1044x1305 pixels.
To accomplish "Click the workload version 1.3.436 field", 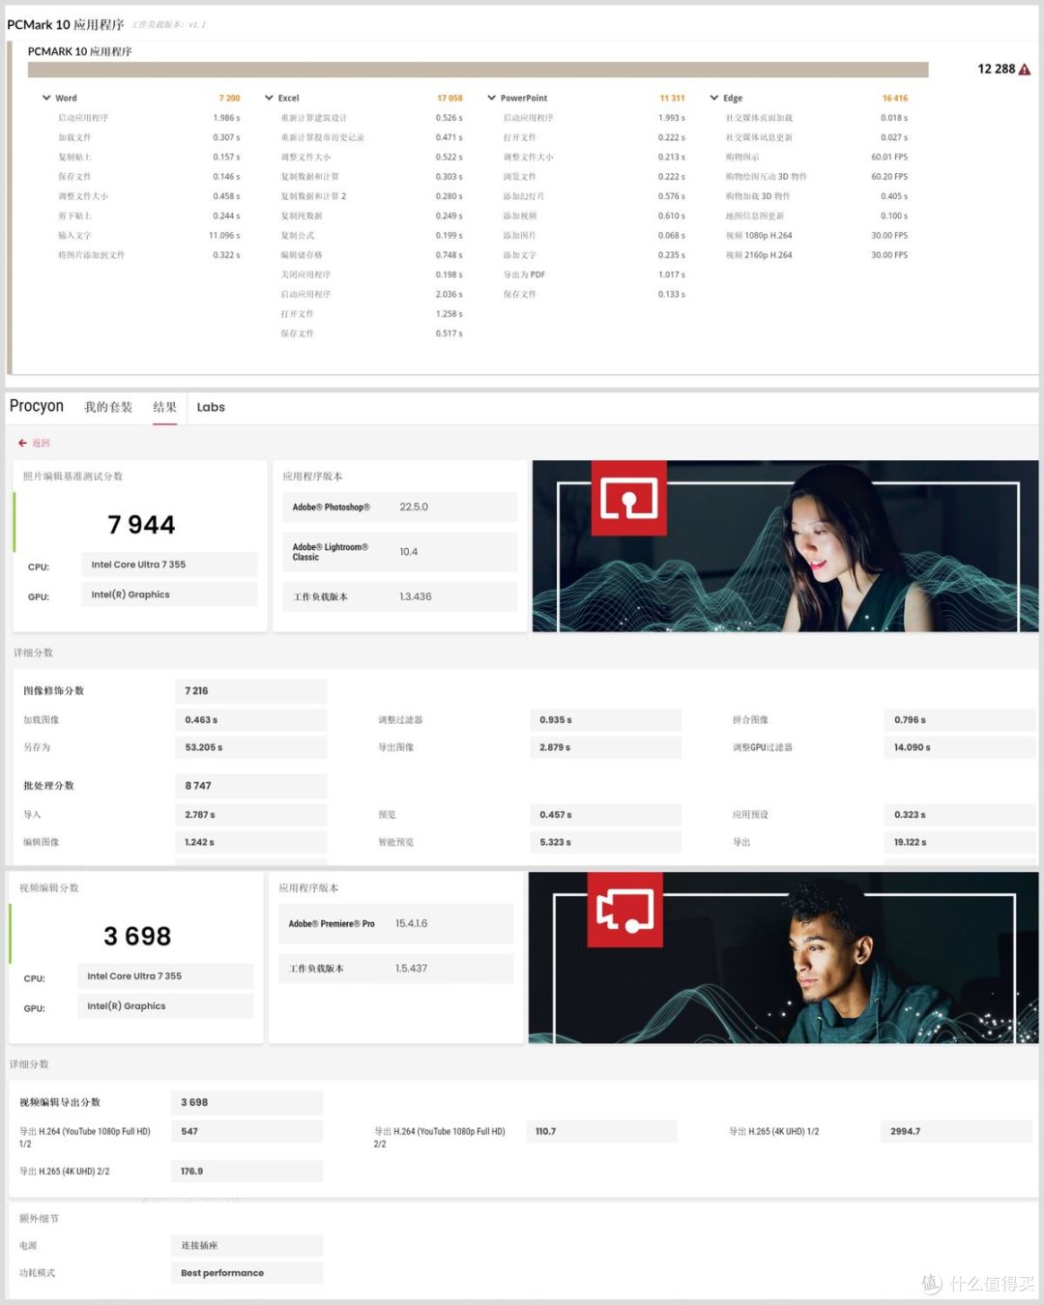I will [x=400, y=596].
